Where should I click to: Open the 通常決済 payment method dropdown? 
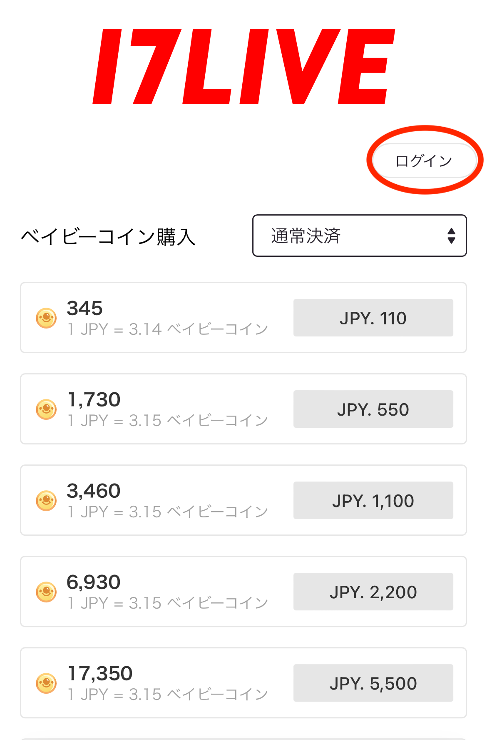point(359,236)
